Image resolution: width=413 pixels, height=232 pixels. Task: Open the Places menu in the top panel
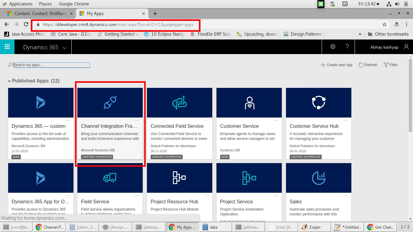[45, 4]
